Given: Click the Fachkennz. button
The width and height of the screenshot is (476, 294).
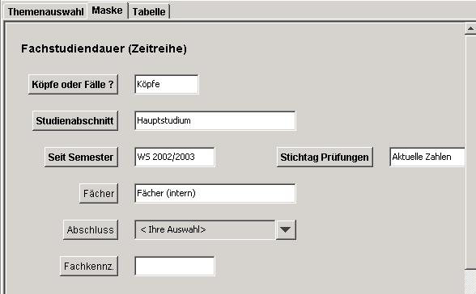Looking at the screenshot, I should tap(89, 267).
